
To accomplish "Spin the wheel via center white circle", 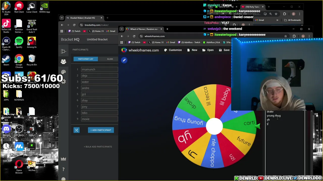I will pos(214,126).
